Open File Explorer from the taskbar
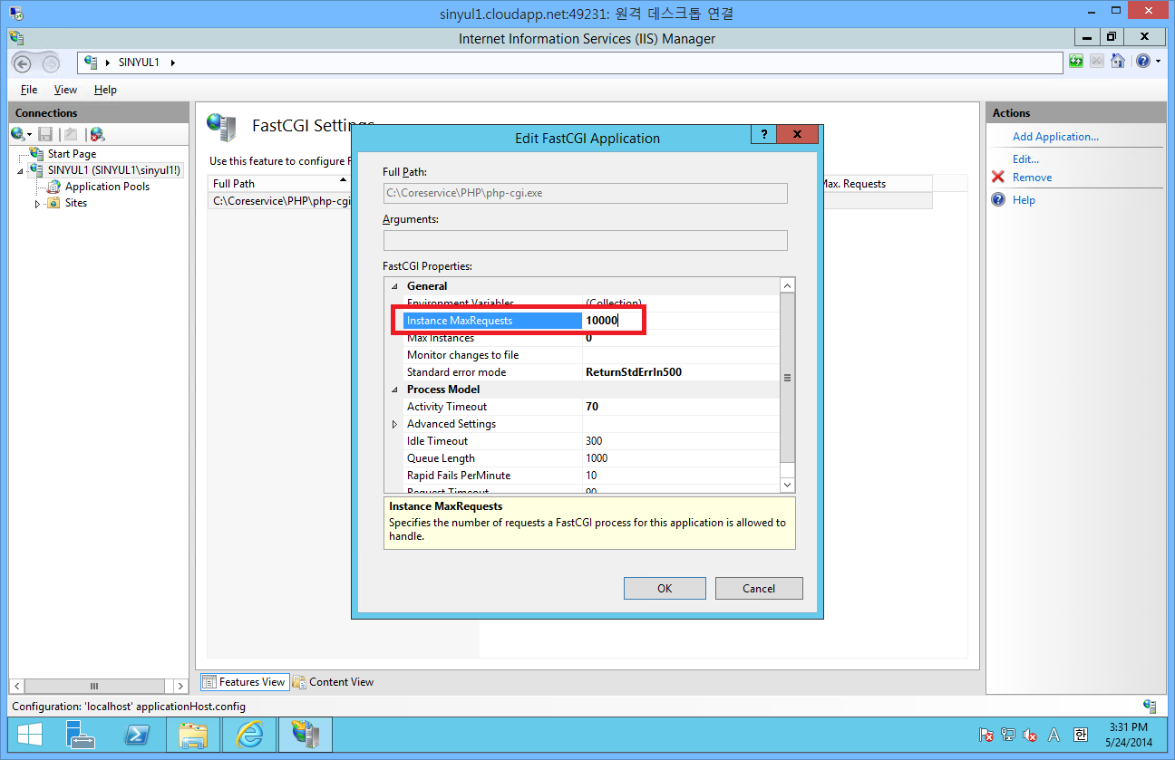The height and width of the screenshot is (760, 1175). pyautogui.click(x=193, y=735)
